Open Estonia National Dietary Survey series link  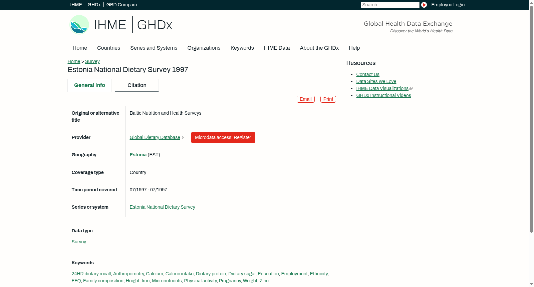(163, 207)
